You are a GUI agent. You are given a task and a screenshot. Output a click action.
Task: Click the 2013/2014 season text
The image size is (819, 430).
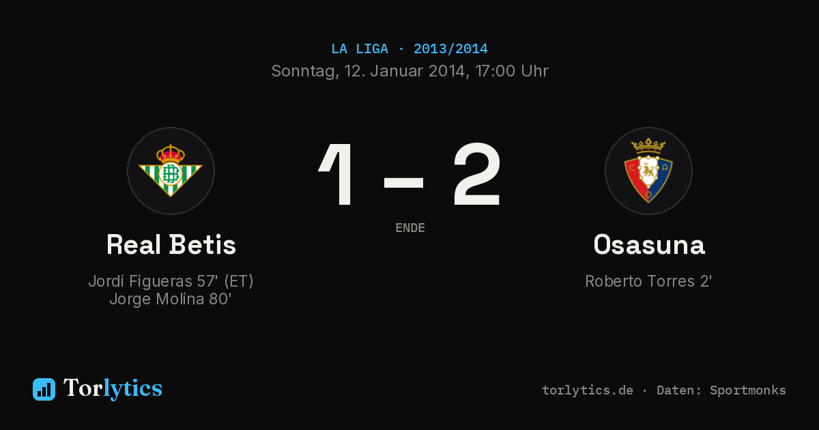point(450,49)
